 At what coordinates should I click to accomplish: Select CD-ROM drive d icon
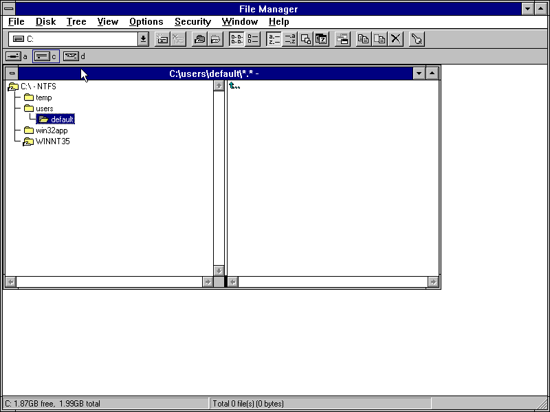click(74, 56)
